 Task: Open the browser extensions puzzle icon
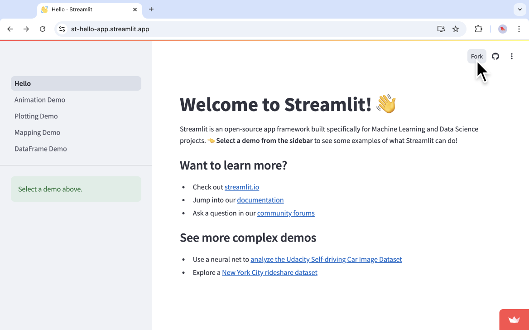point(478,29)
